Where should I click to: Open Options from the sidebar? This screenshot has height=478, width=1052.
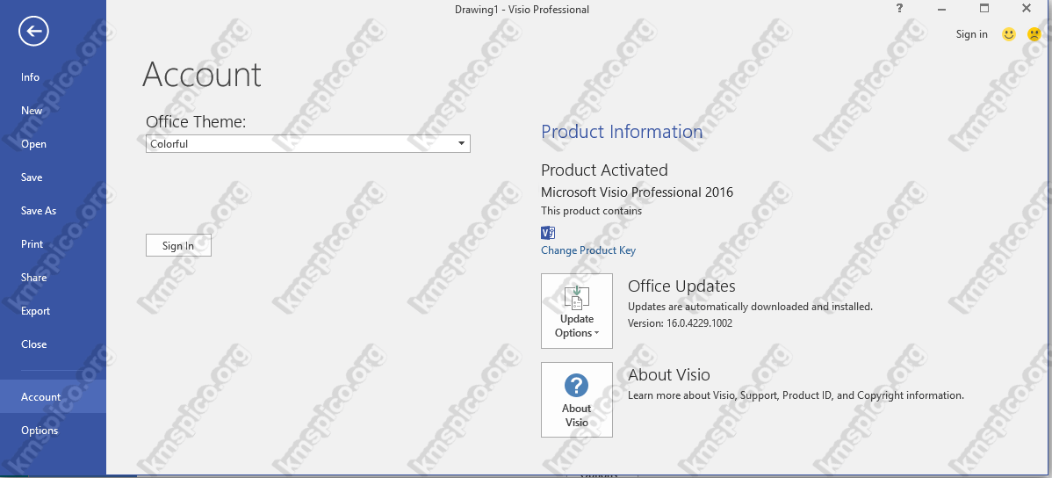point(53,431)
